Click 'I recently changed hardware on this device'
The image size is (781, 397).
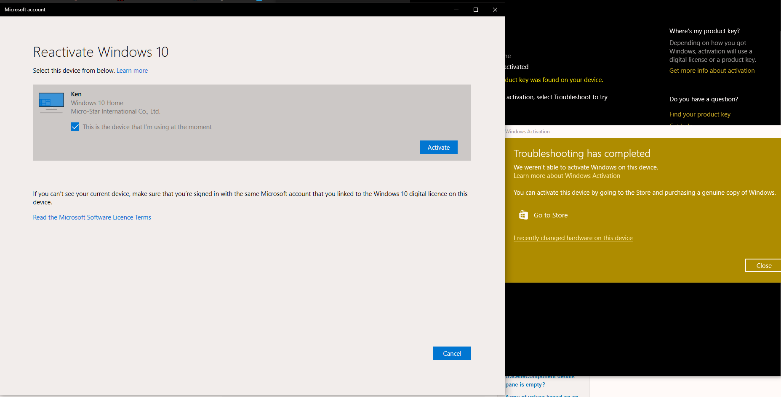(573, 238)
